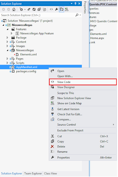
Task: Collapse the Niewecollegas module node
Action: point(7,50)
